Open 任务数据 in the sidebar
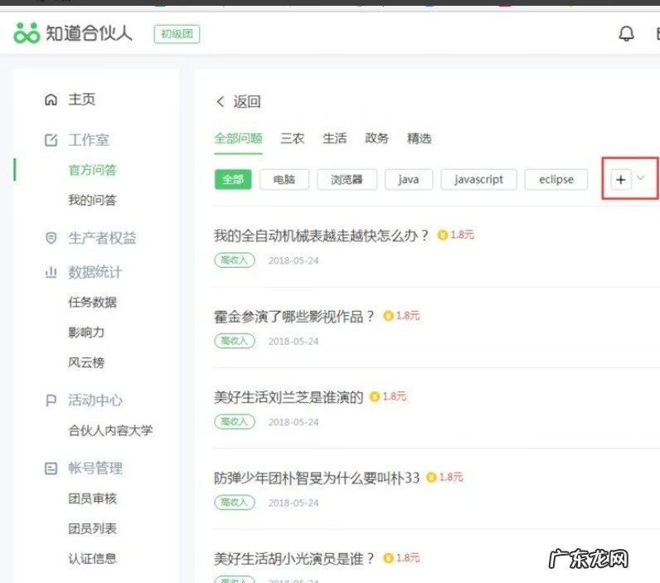Viewport: 660px width, 583px height. tap(92, 302)
